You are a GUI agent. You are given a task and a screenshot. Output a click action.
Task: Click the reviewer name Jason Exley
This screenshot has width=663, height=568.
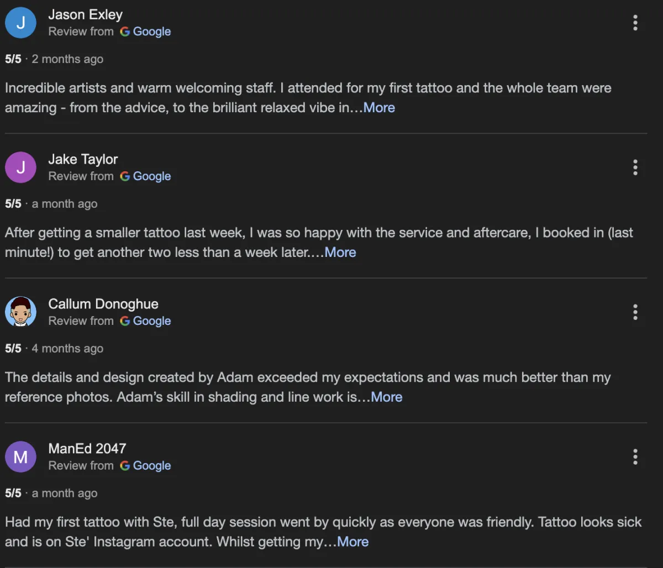(x=86, y=15)
